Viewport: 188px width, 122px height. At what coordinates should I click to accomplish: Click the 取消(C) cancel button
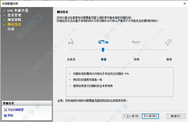coord(176,116)
